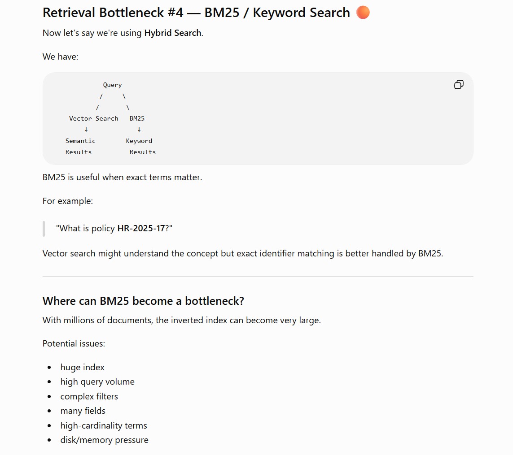This screenshot has width=513, height=455.
Task: Click the bold HR-2025-17 policy text
Action: click(141, 228)
